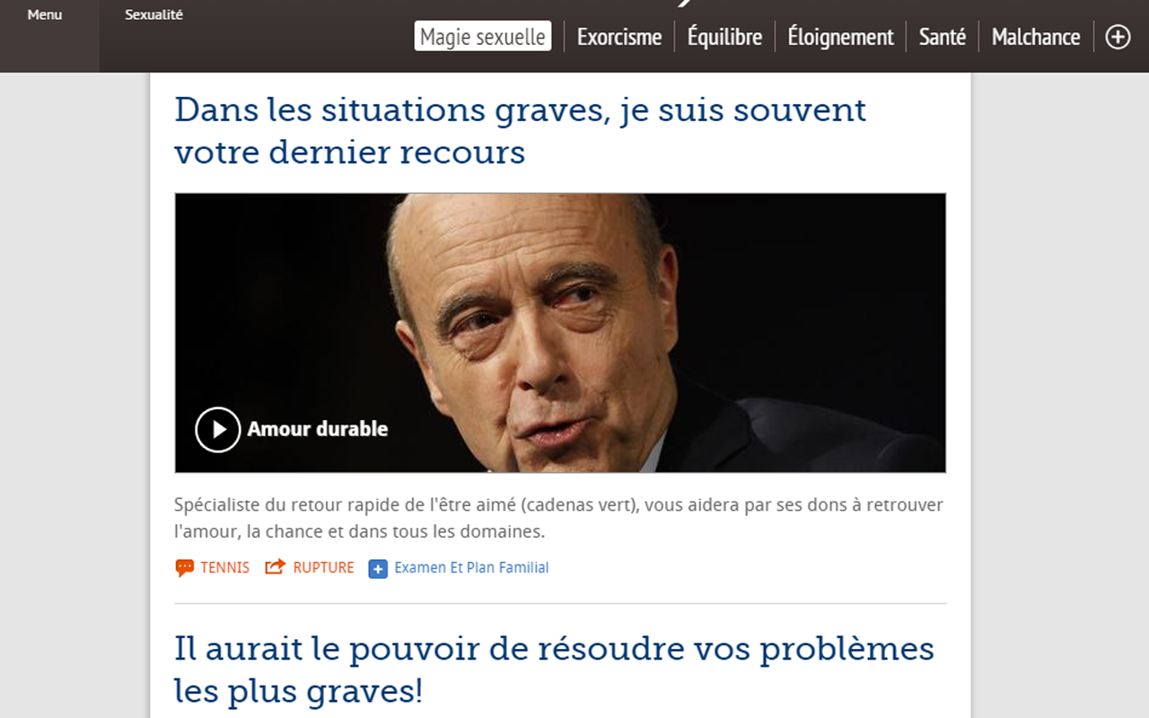Switch to the Équilibre tab
This screenshot has width=1149, height=718.
click(724, 37)
